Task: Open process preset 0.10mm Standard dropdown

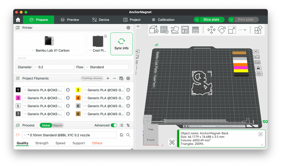Action: (x=69, y=135)
